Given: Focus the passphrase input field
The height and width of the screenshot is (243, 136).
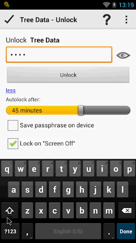Looking at the screenshot, I should tap(59, 55).
